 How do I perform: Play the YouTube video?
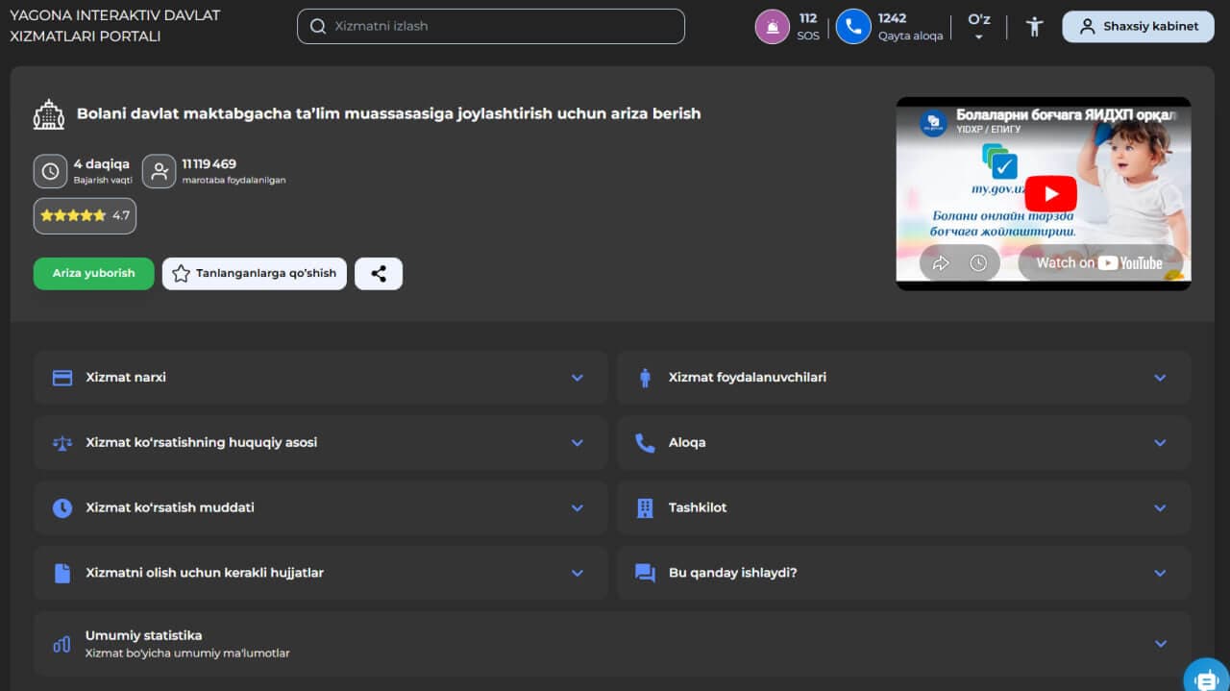[x=1050, y=194]
